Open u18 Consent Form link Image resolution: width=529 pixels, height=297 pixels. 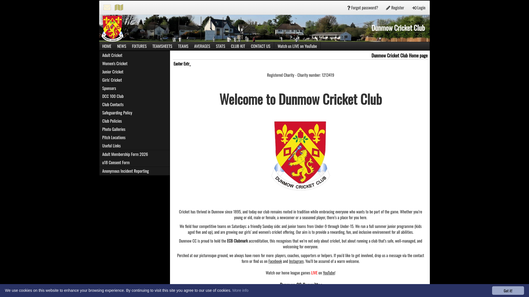[134, 163]
